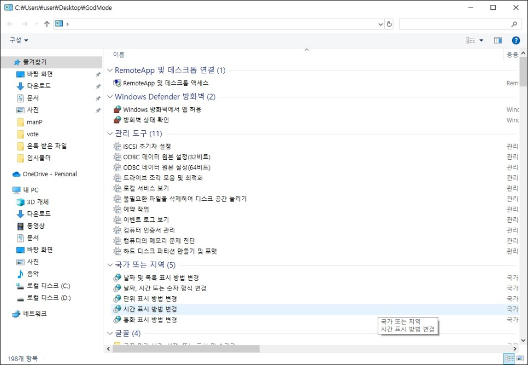This screenshot has height=365, width=528.
Task: Click the horizontal scrollbar thumb
Action: 186,349
